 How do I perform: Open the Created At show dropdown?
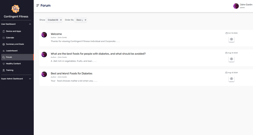[x=54, y=20]
